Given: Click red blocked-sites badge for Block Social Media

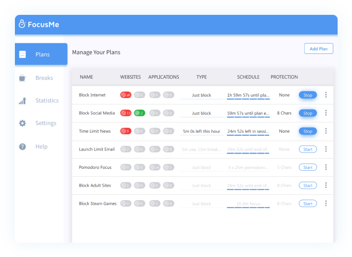Looking at the screenshot, I should pyautogui.click(x=126, y=113).
